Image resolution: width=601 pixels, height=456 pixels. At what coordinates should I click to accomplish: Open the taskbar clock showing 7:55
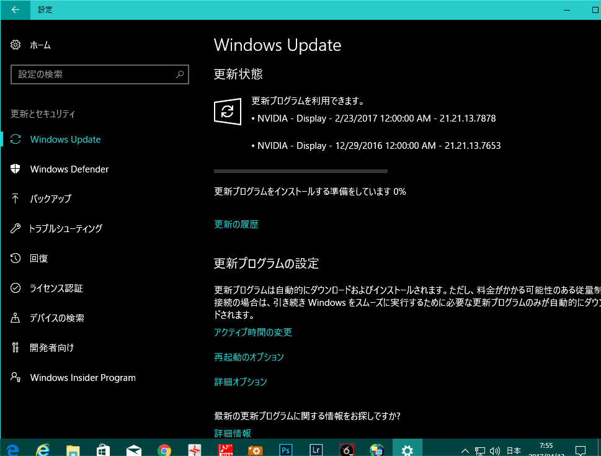(546, 449)
